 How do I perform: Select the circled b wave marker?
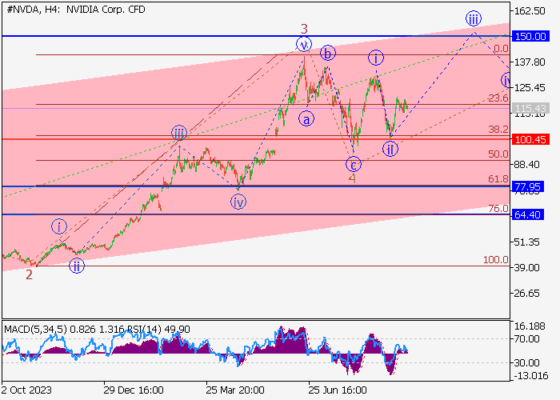[x=327, y=54]
